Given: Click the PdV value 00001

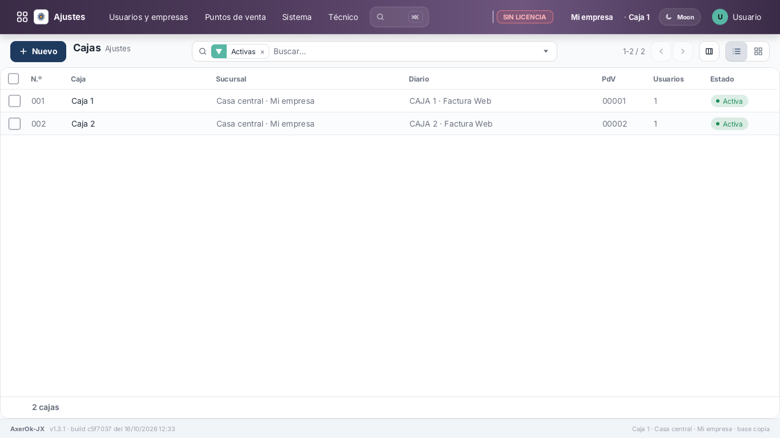Looking at the screenshot, I should point(614,101).
